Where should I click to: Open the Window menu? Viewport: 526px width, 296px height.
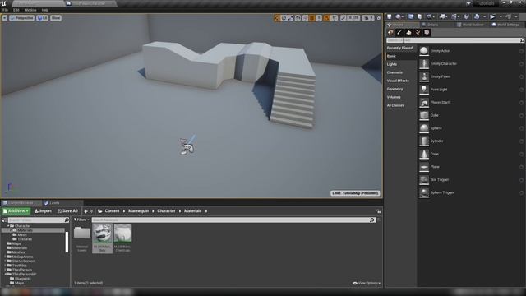click(x=30, y=10)
